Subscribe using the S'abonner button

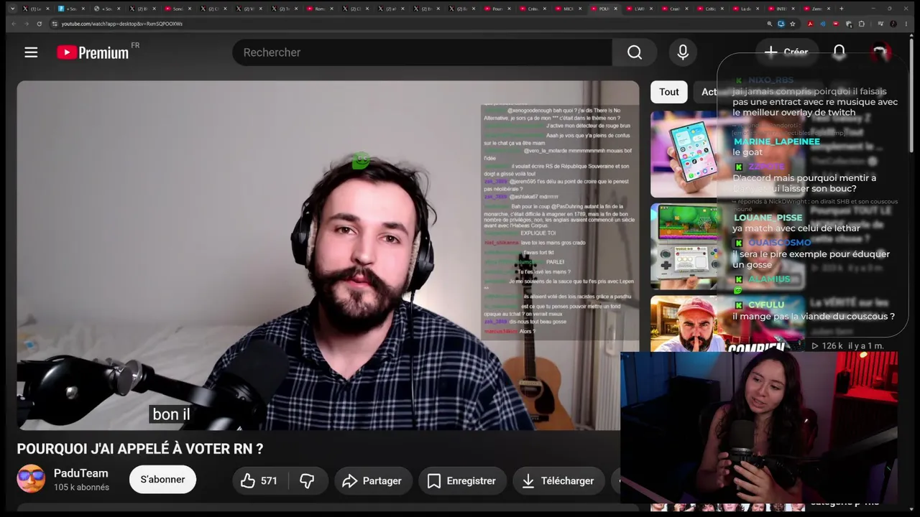click(x=162, y=480)
